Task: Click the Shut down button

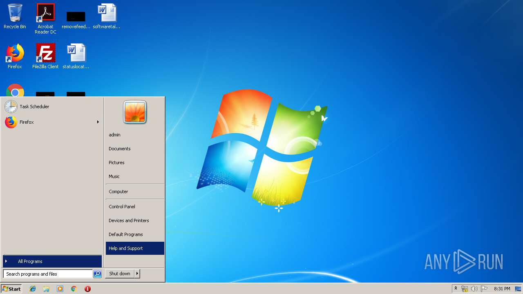Action: (120, 274)
